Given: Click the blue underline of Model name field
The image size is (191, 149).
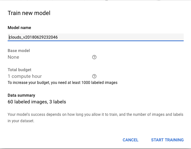Looking at the screenshot, I should (x=96, y=41).
